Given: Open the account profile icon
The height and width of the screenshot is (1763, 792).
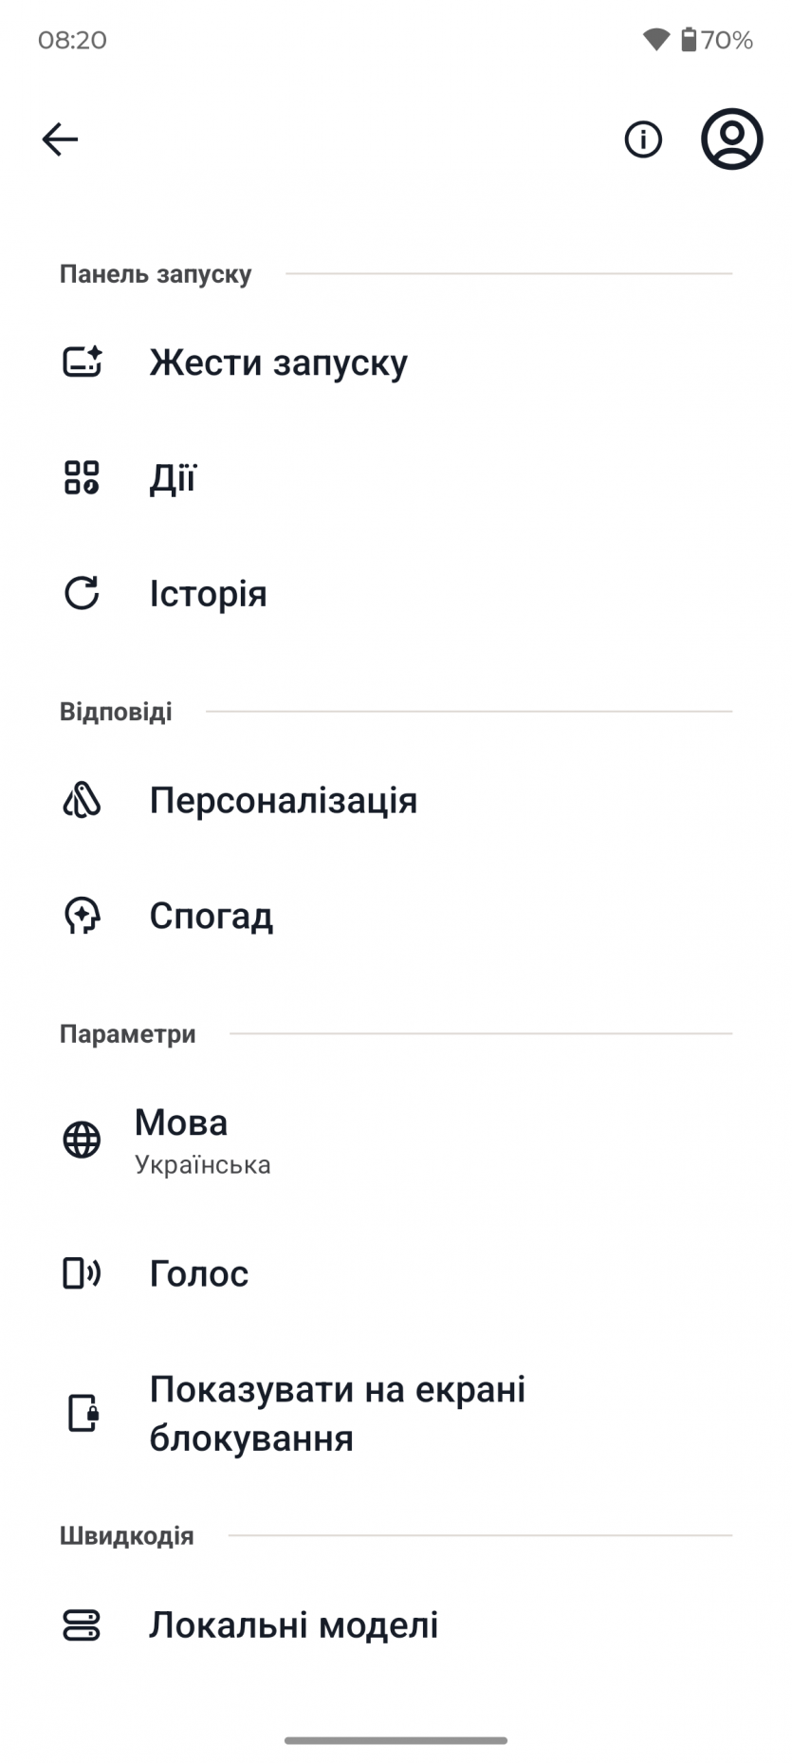Looking at the screenshot, I should pos(731,139).
